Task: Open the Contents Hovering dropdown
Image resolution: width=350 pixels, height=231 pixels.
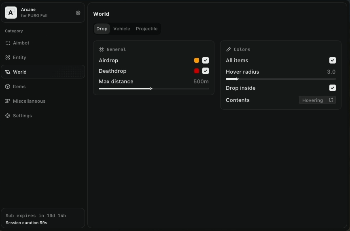Action: click(x=317, y=100)
